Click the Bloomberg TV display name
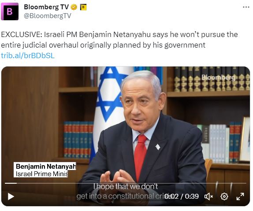The height and width of the screenshot is (211, 253). point(46,7)
